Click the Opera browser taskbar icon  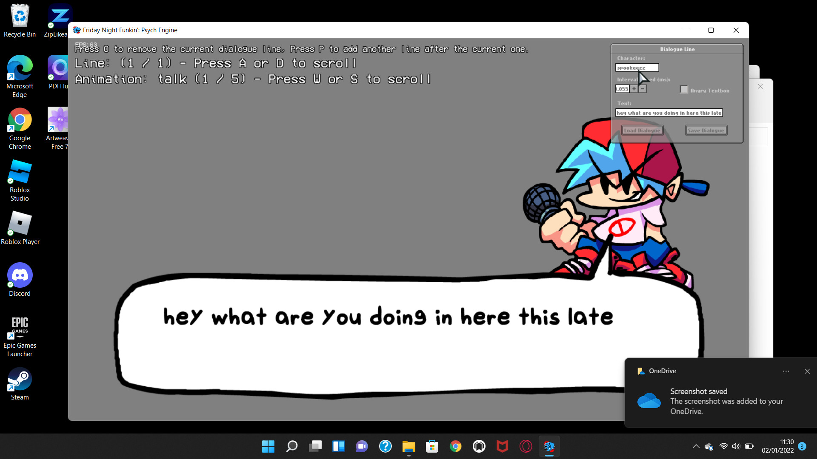pyautogui.click(x=526, y=446)
